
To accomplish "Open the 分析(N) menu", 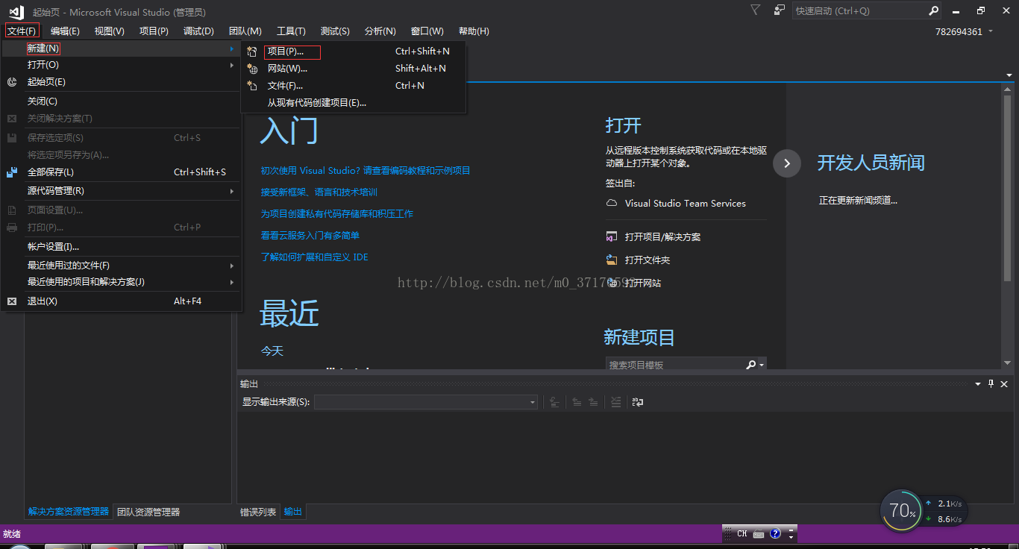I will pyautogui.click(x=380, y=31).
